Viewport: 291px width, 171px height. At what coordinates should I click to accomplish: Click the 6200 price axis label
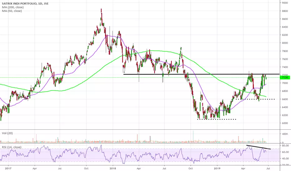point(285,115)
